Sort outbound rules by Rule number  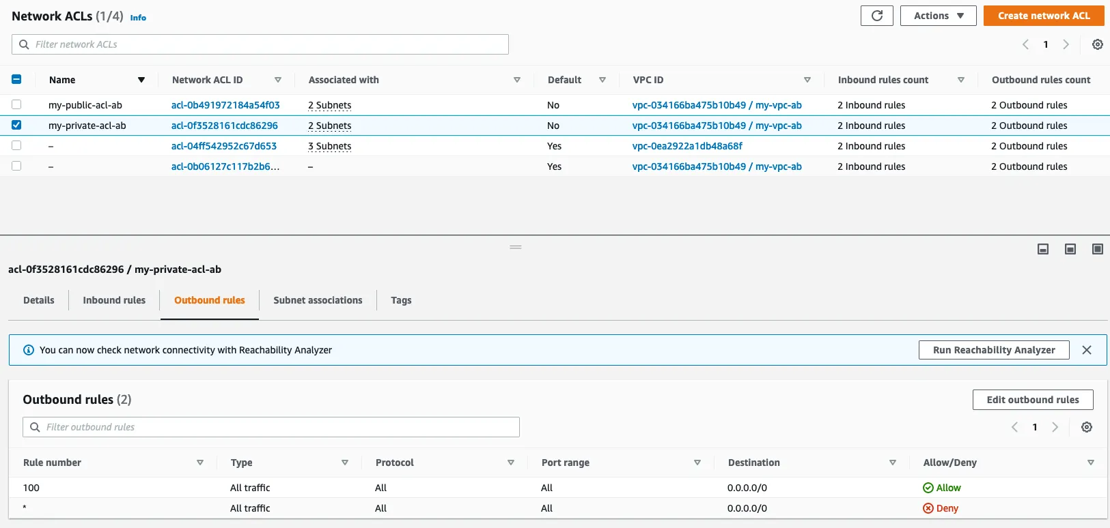pos(199,463)
